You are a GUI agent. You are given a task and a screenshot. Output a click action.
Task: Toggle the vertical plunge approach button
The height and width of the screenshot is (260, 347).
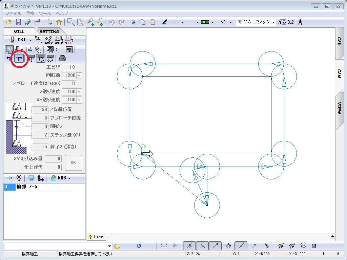tap(32, 58)
